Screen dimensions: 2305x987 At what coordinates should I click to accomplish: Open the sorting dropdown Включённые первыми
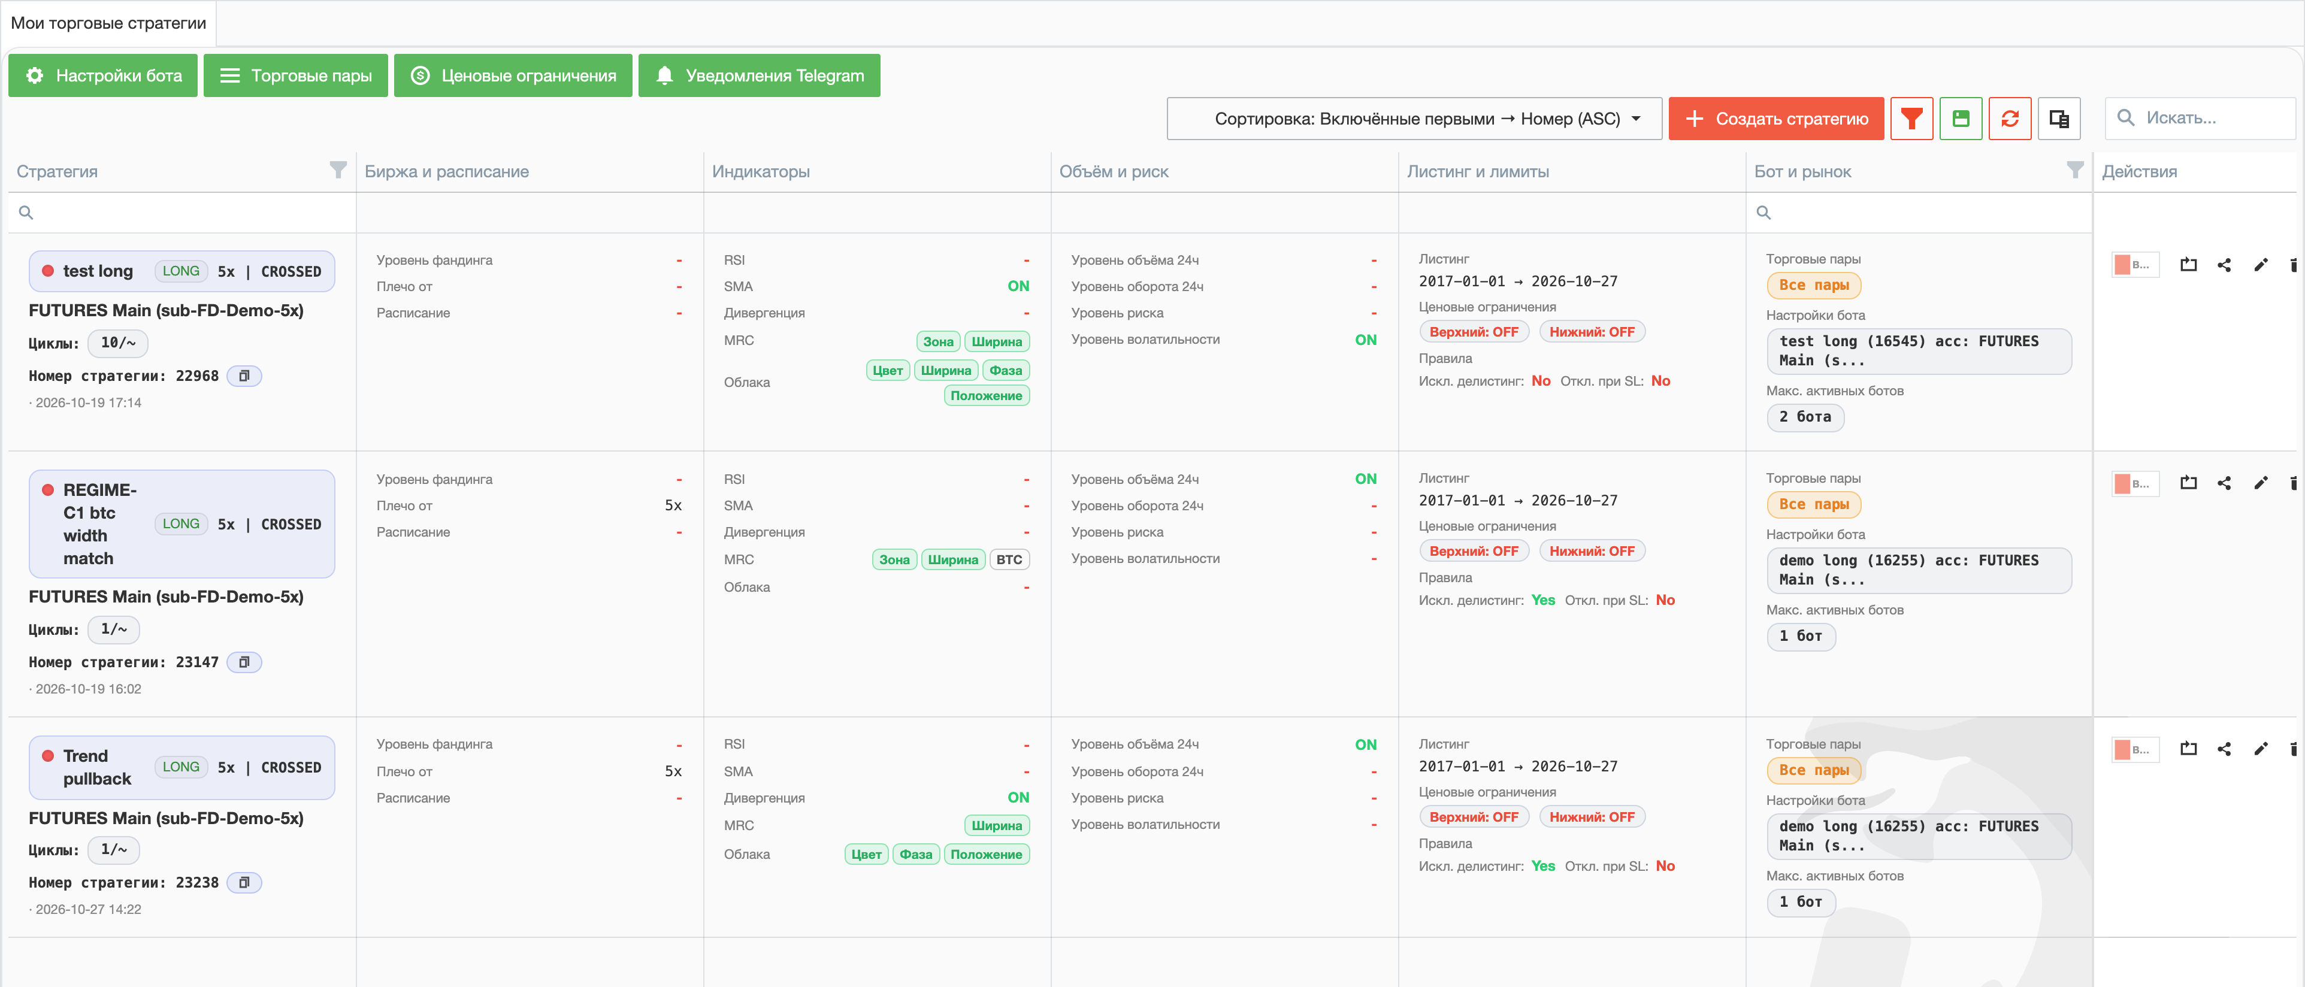click(1414, 118)
